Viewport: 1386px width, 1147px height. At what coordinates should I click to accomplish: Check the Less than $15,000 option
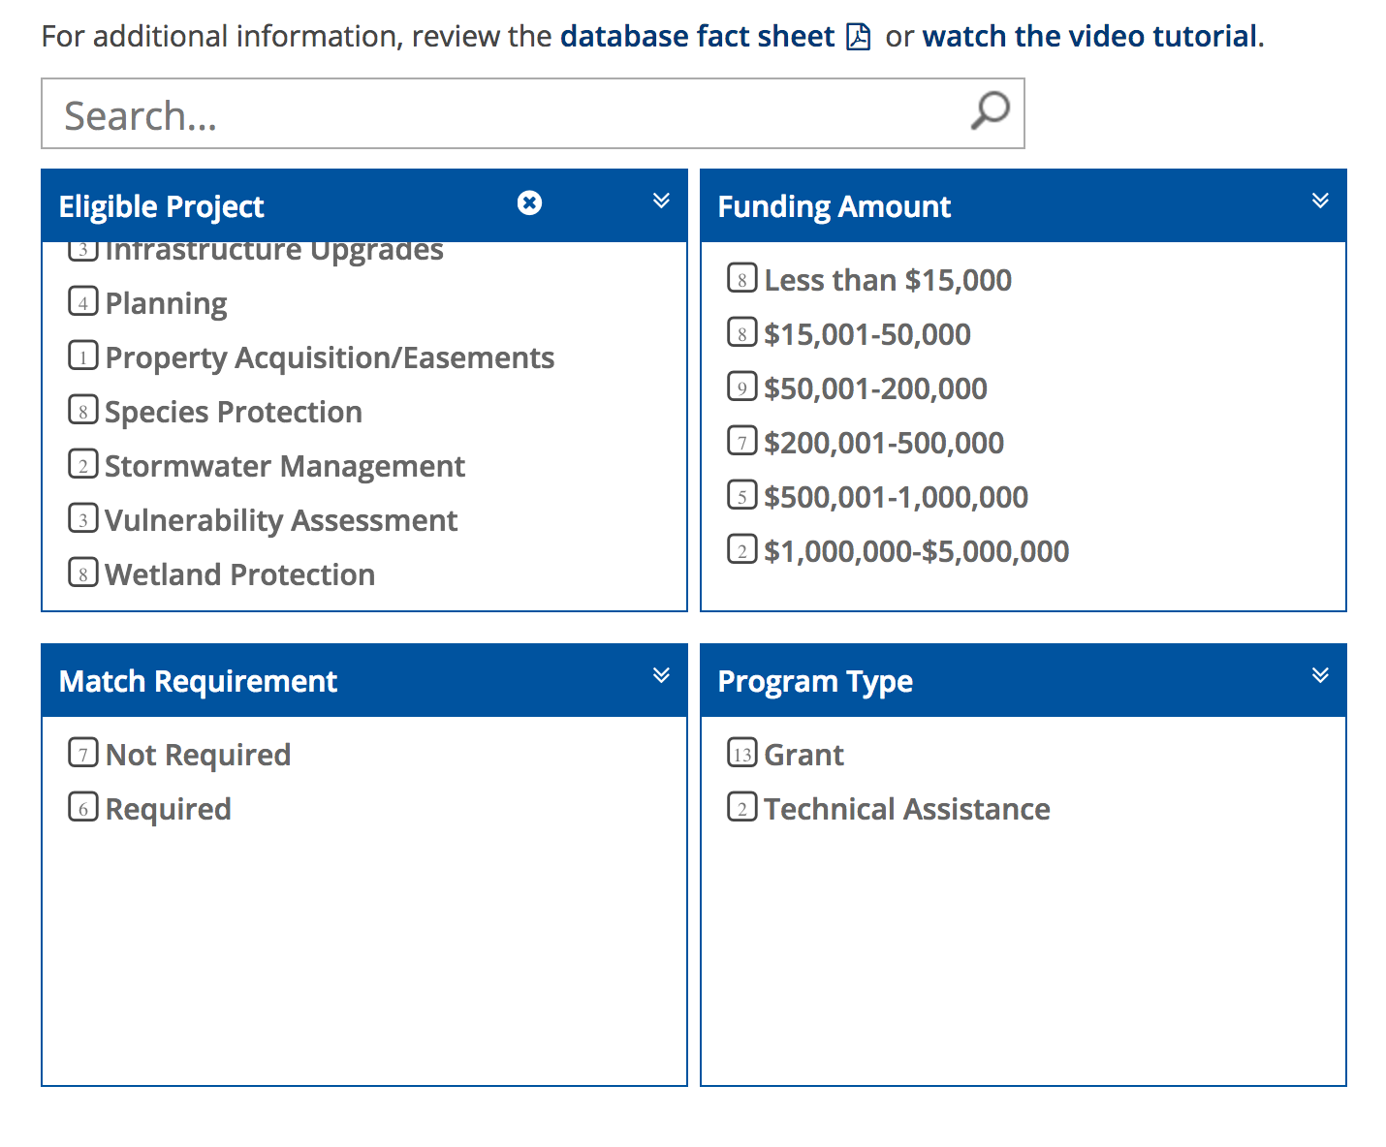tap(742, 278)
